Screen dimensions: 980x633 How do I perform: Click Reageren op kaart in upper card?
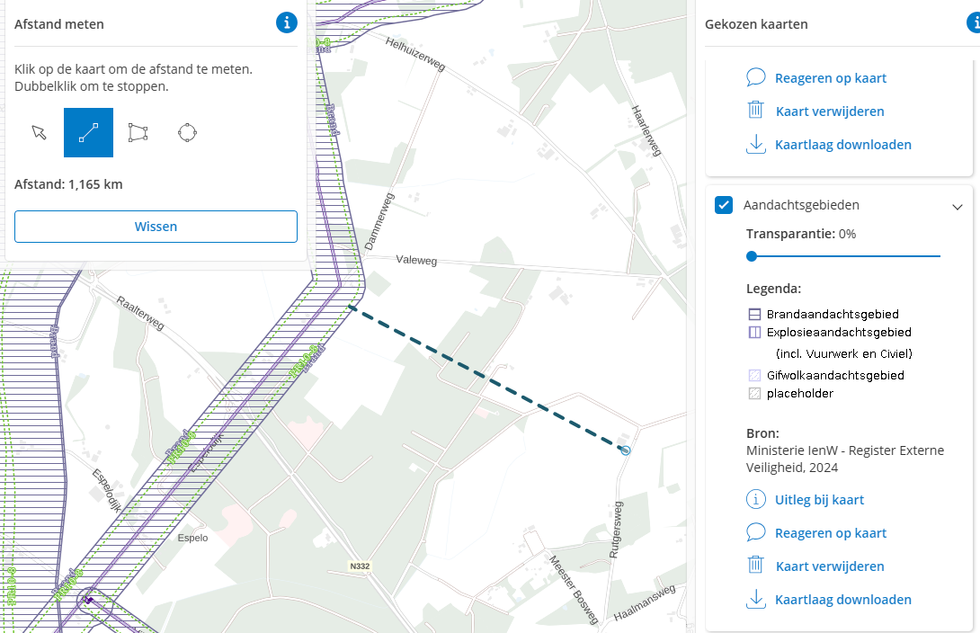(x=830, y=78)
